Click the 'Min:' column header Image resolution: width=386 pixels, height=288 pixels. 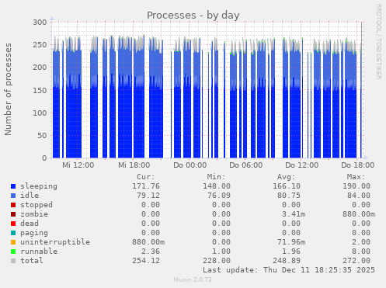click(216, 177)
